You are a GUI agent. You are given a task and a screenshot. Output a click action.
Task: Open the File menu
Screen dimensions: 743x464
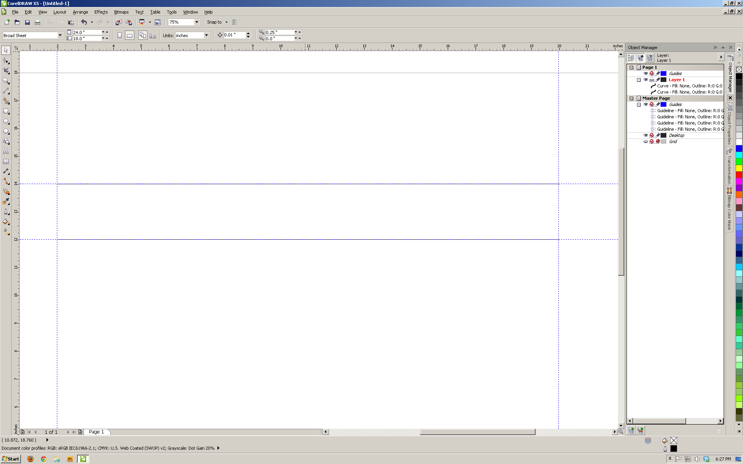pyautogui.click(x=15, y=12)
